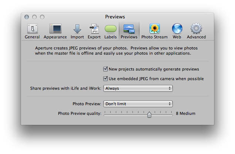Close the Previews preferences window
235x154 pixels.
[27, 17]
